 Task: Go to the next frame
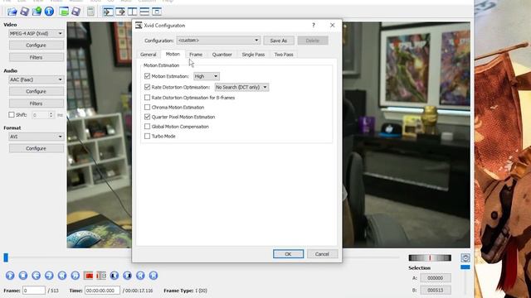[x=49, y=276]
